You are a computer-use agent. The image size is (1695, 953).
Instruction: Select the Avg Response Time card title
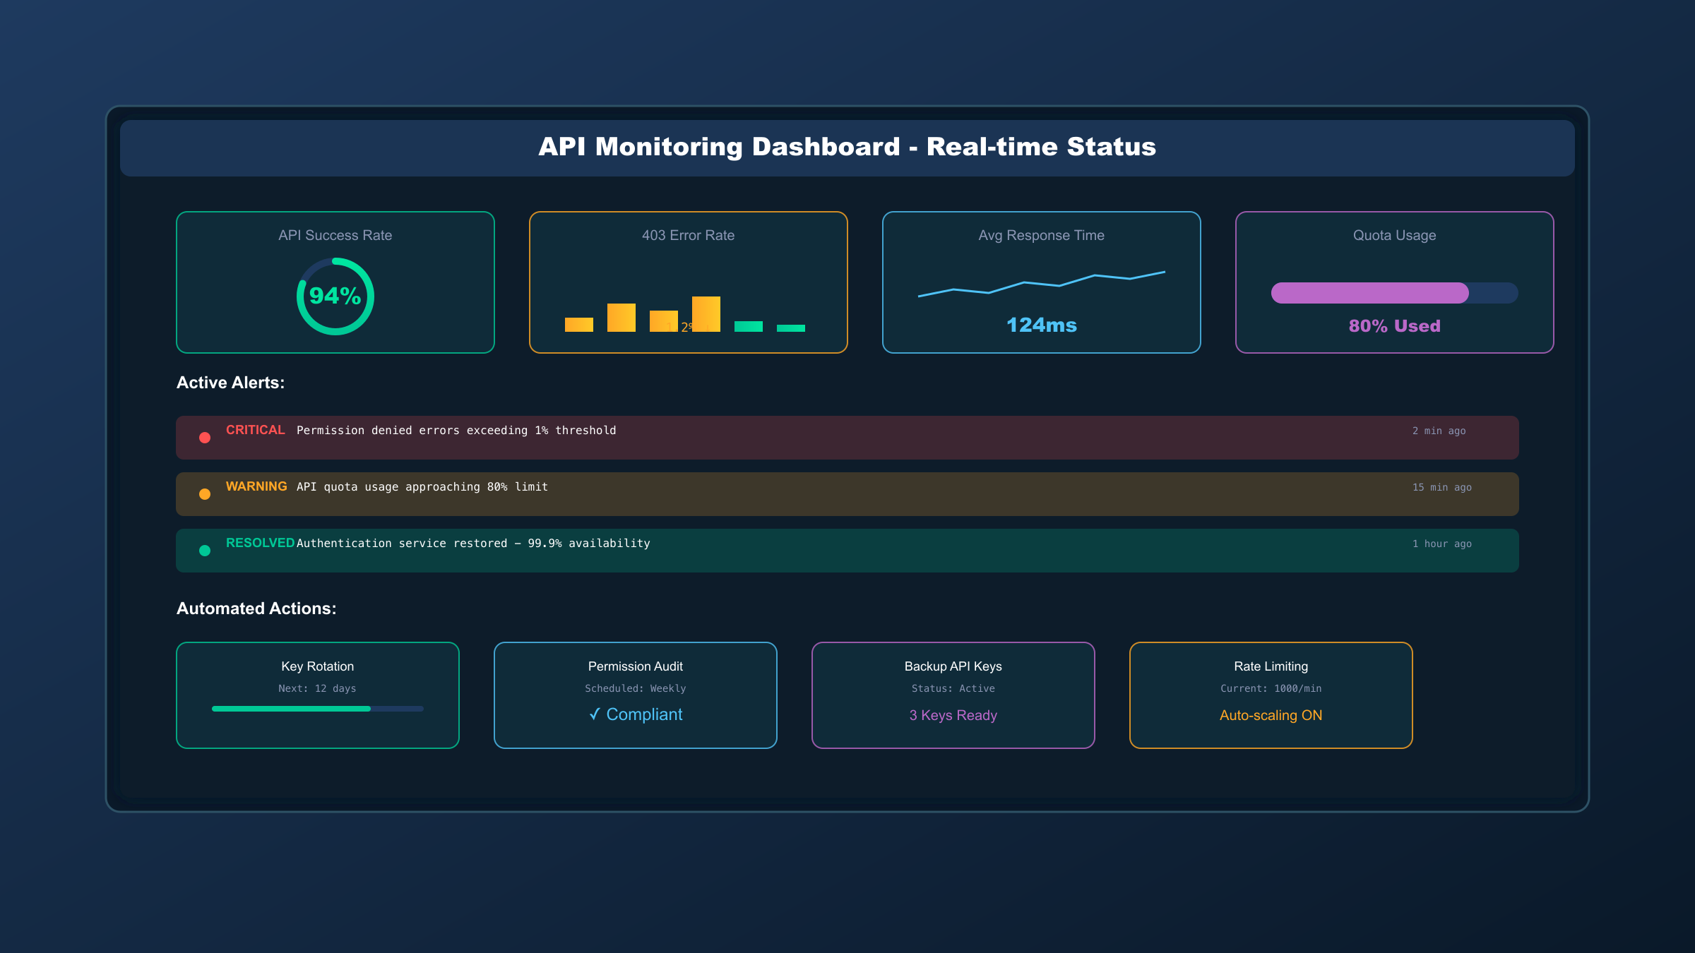[x=1042, y=235]
